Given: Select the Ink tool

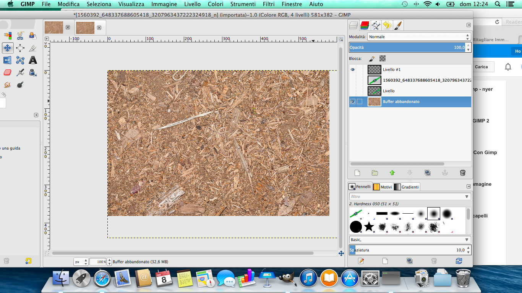Looking at the screenshot, I should click(33, 72).
